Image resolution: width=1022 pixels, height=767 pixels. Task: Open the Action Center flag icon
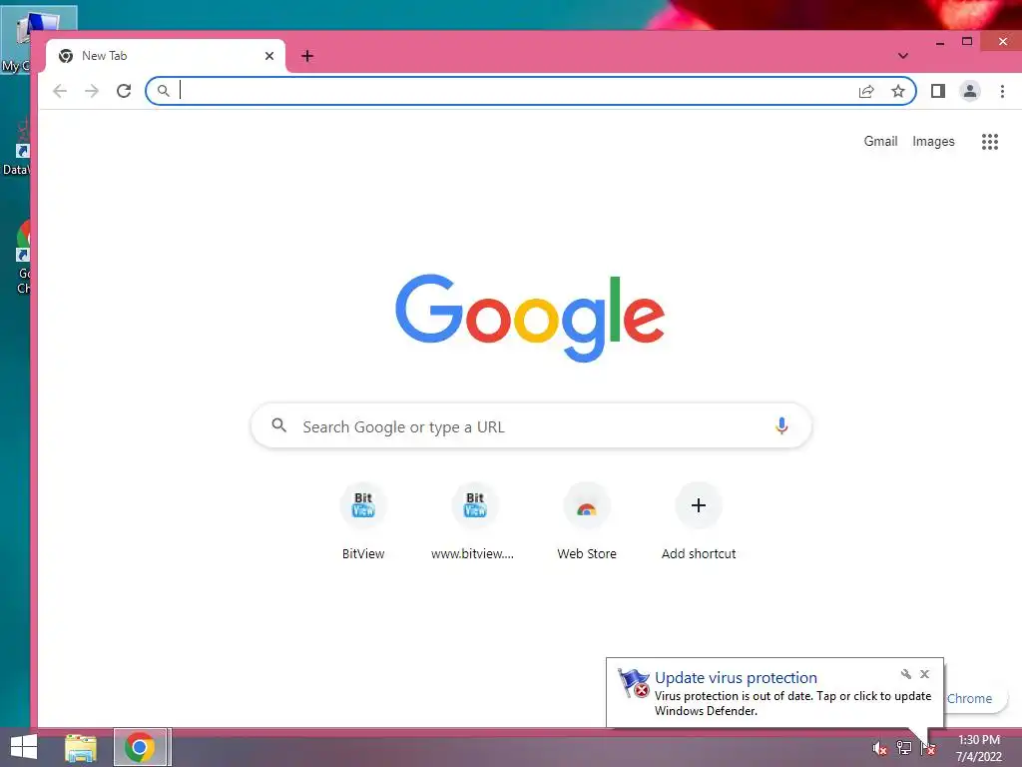tap(928, 749)
